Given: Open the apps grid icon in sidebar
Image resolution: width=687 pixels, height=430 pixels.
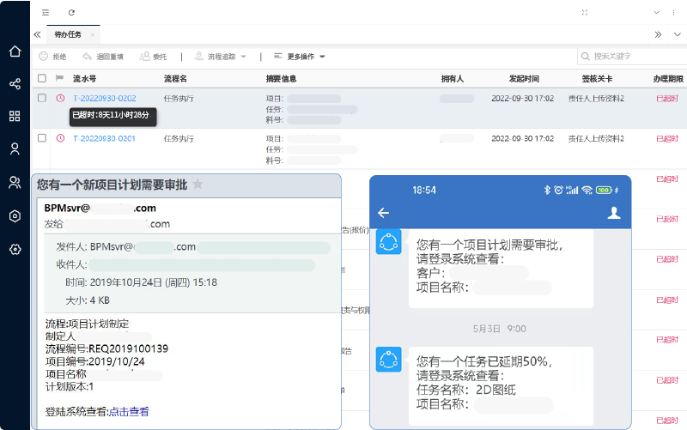Looking at the screenshot, I should click(x=15, y=117).
